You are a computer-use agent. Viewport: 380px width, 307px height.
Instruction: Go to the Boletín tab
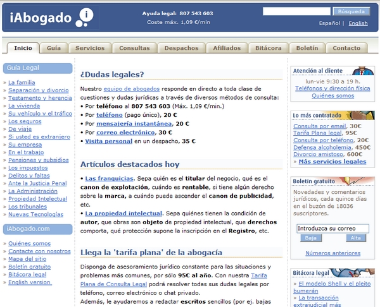coord(307,48)
